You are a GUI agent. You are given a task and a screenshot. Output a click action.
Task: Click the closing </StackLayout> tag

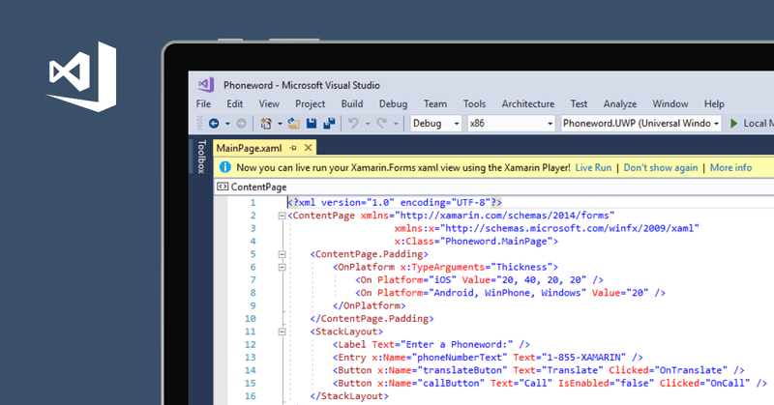(x=349, y=396)
